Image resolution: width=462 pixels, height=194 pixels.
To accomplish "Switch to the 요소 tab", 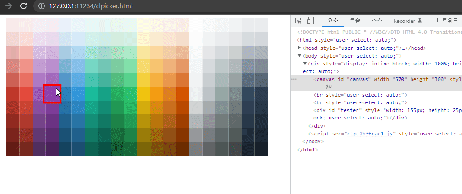I will point(333,21).
